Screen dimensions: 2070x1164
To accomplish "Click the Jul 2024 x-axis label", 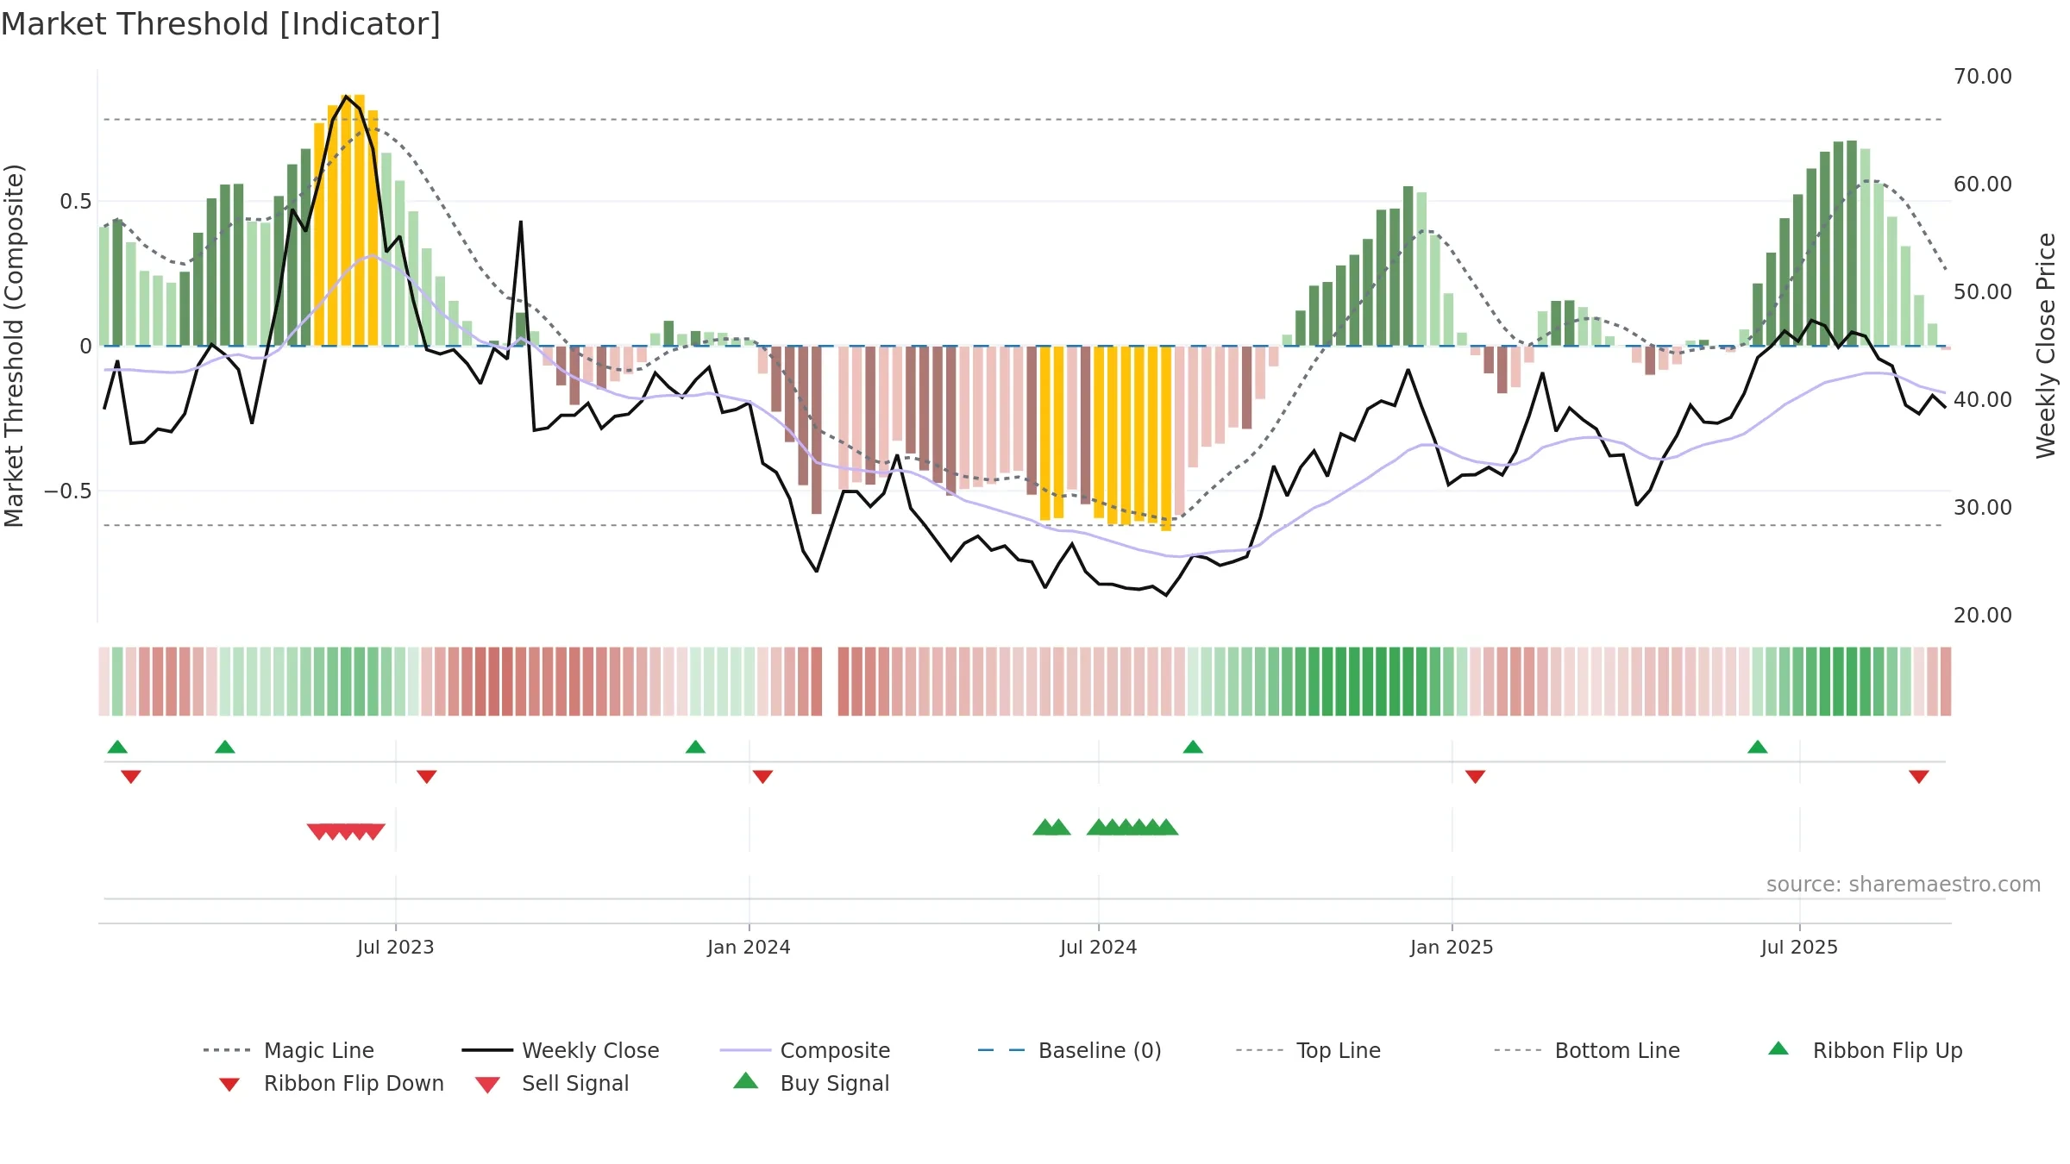I will (1099, 948).
